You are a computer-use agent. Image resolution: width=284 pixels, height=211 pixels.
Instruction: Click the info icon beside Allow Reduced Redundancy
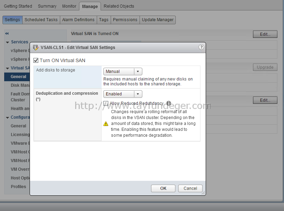(x=168, y=103)
